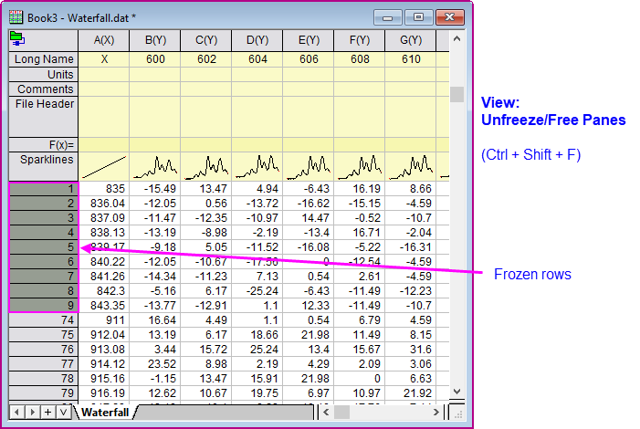Maximize the Book3 window
This screenshot has width=640, height=429.
pyautogui.click(x=418, y=17)
